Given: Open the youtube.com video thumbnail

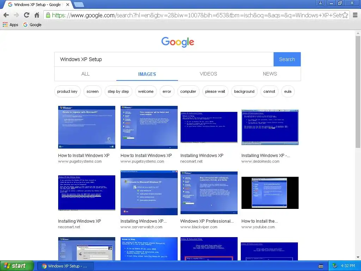Looking at the screenshot, I should click(270, 193).
